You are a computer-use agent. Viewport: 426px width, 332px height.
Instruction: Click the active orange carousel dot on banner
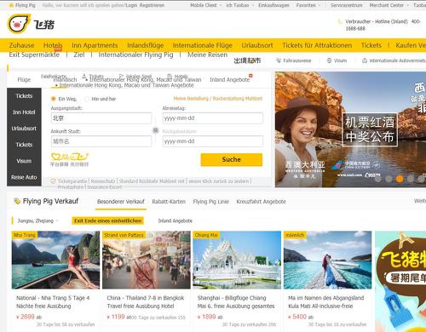[x=400, y=179]
